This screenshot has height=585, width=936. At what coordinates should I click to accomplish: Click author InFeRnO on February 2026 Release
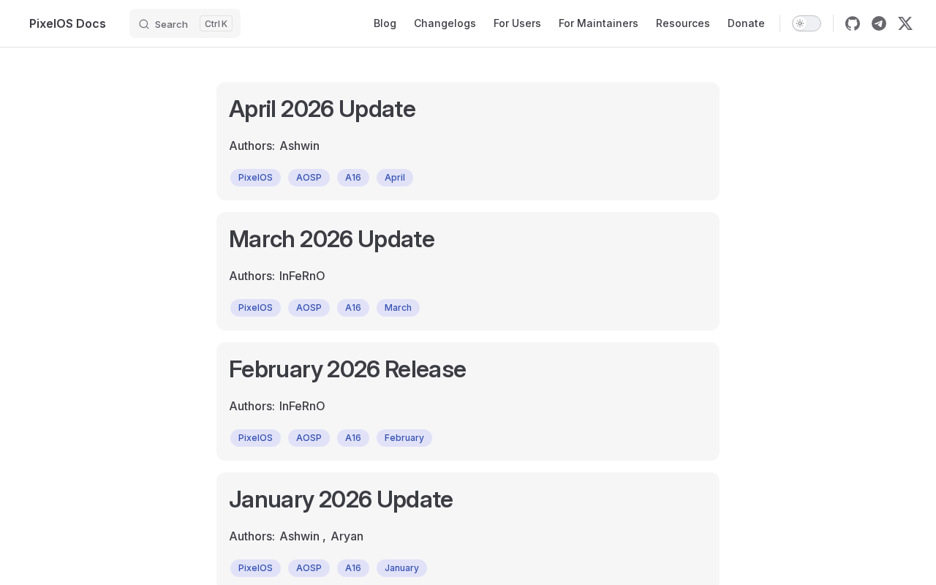302,406
